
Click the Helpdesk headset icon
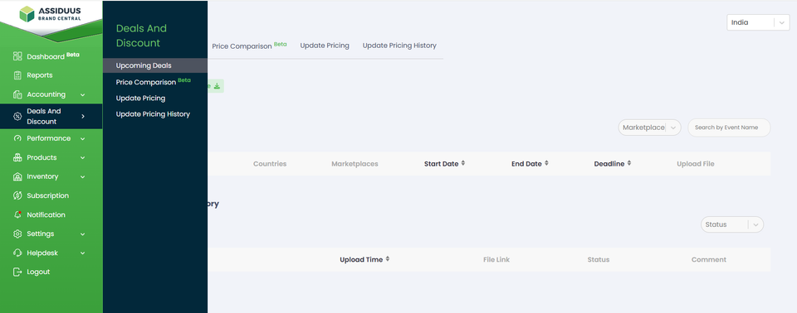coord(17,253)
